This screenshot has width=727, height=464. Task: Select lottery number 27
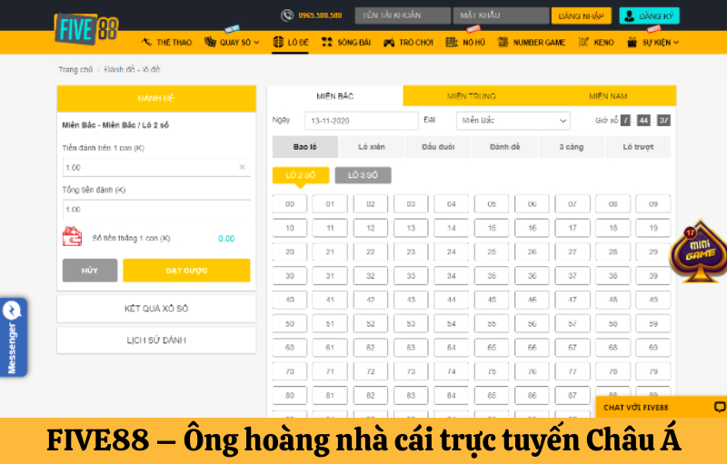(x=573, y=252)
